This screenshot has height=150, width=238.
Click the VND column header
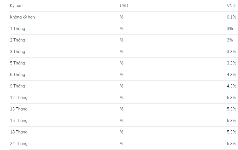tap(231, 6)
